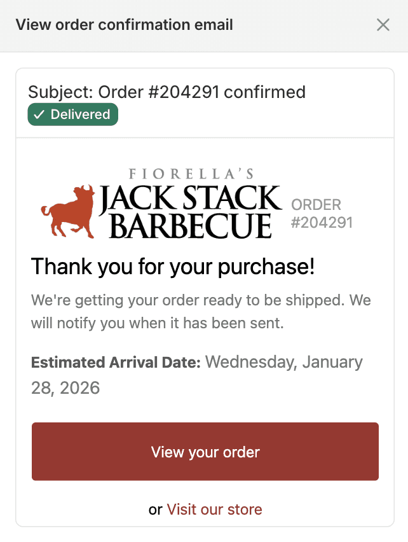Select the Subject line of the email
408x542 pixels.
click(x=167, y=92)
